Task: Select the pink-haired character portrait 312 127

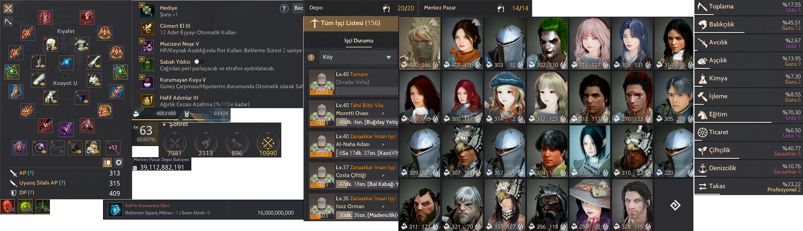Action: tap(590, 43)
